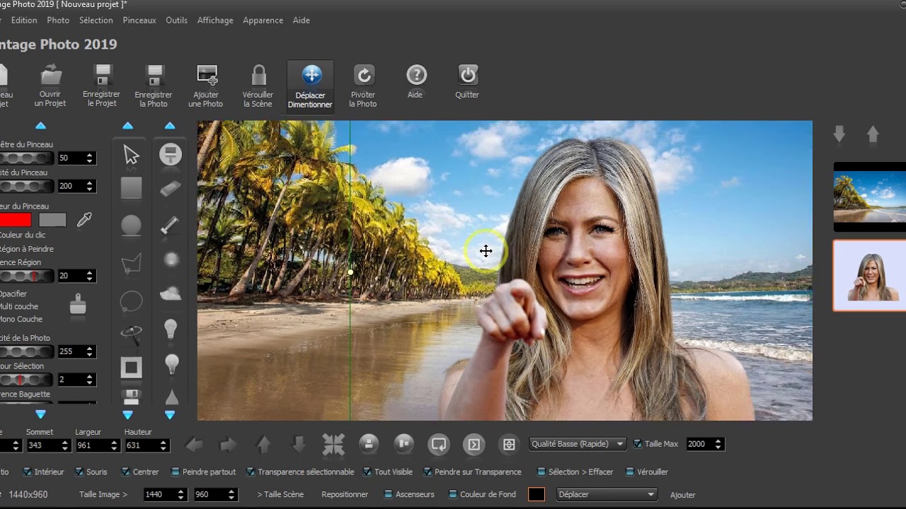
Task: Click the Taille Max value field
Action: coord(699,444)
